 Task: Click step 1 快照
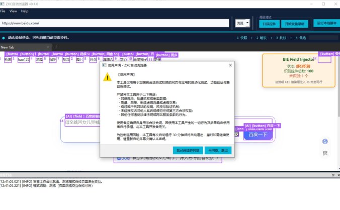(x=242, y=38)
